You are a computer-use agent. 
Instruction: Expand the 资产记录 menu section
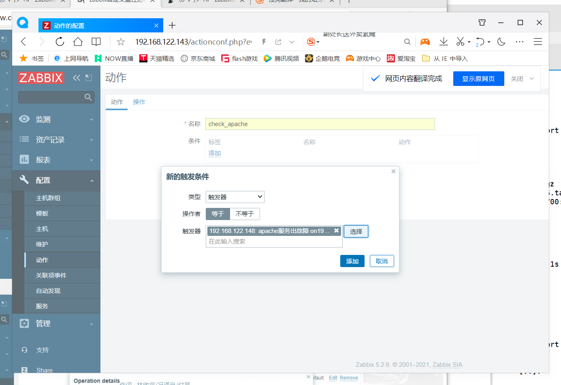[56, 139]
